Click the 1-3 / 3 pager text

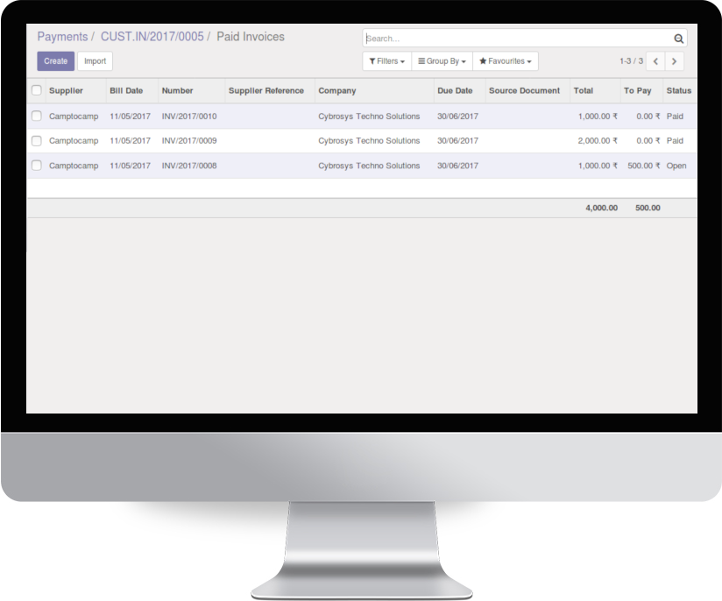tap(631, 61)
